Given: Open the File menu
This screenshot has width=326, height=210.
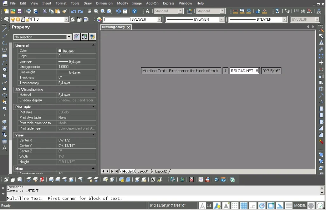Looking at the screenshot, I should (x=13, y=3).
